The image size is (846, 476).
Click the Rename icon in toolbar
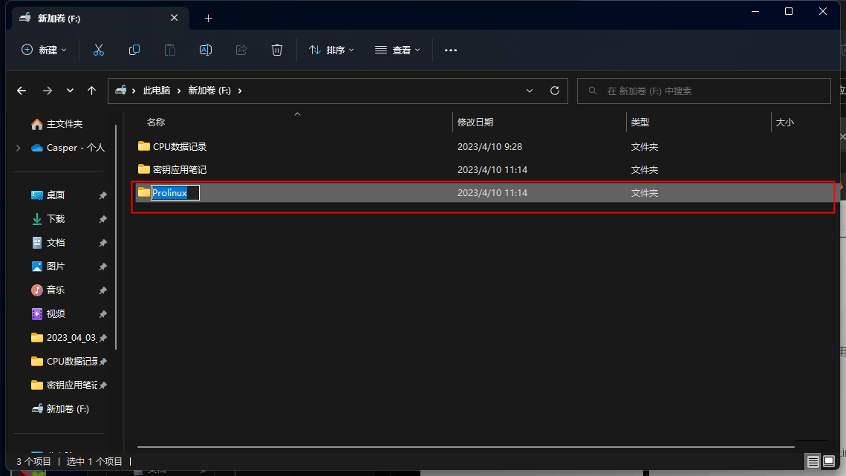tap(206, 50)
